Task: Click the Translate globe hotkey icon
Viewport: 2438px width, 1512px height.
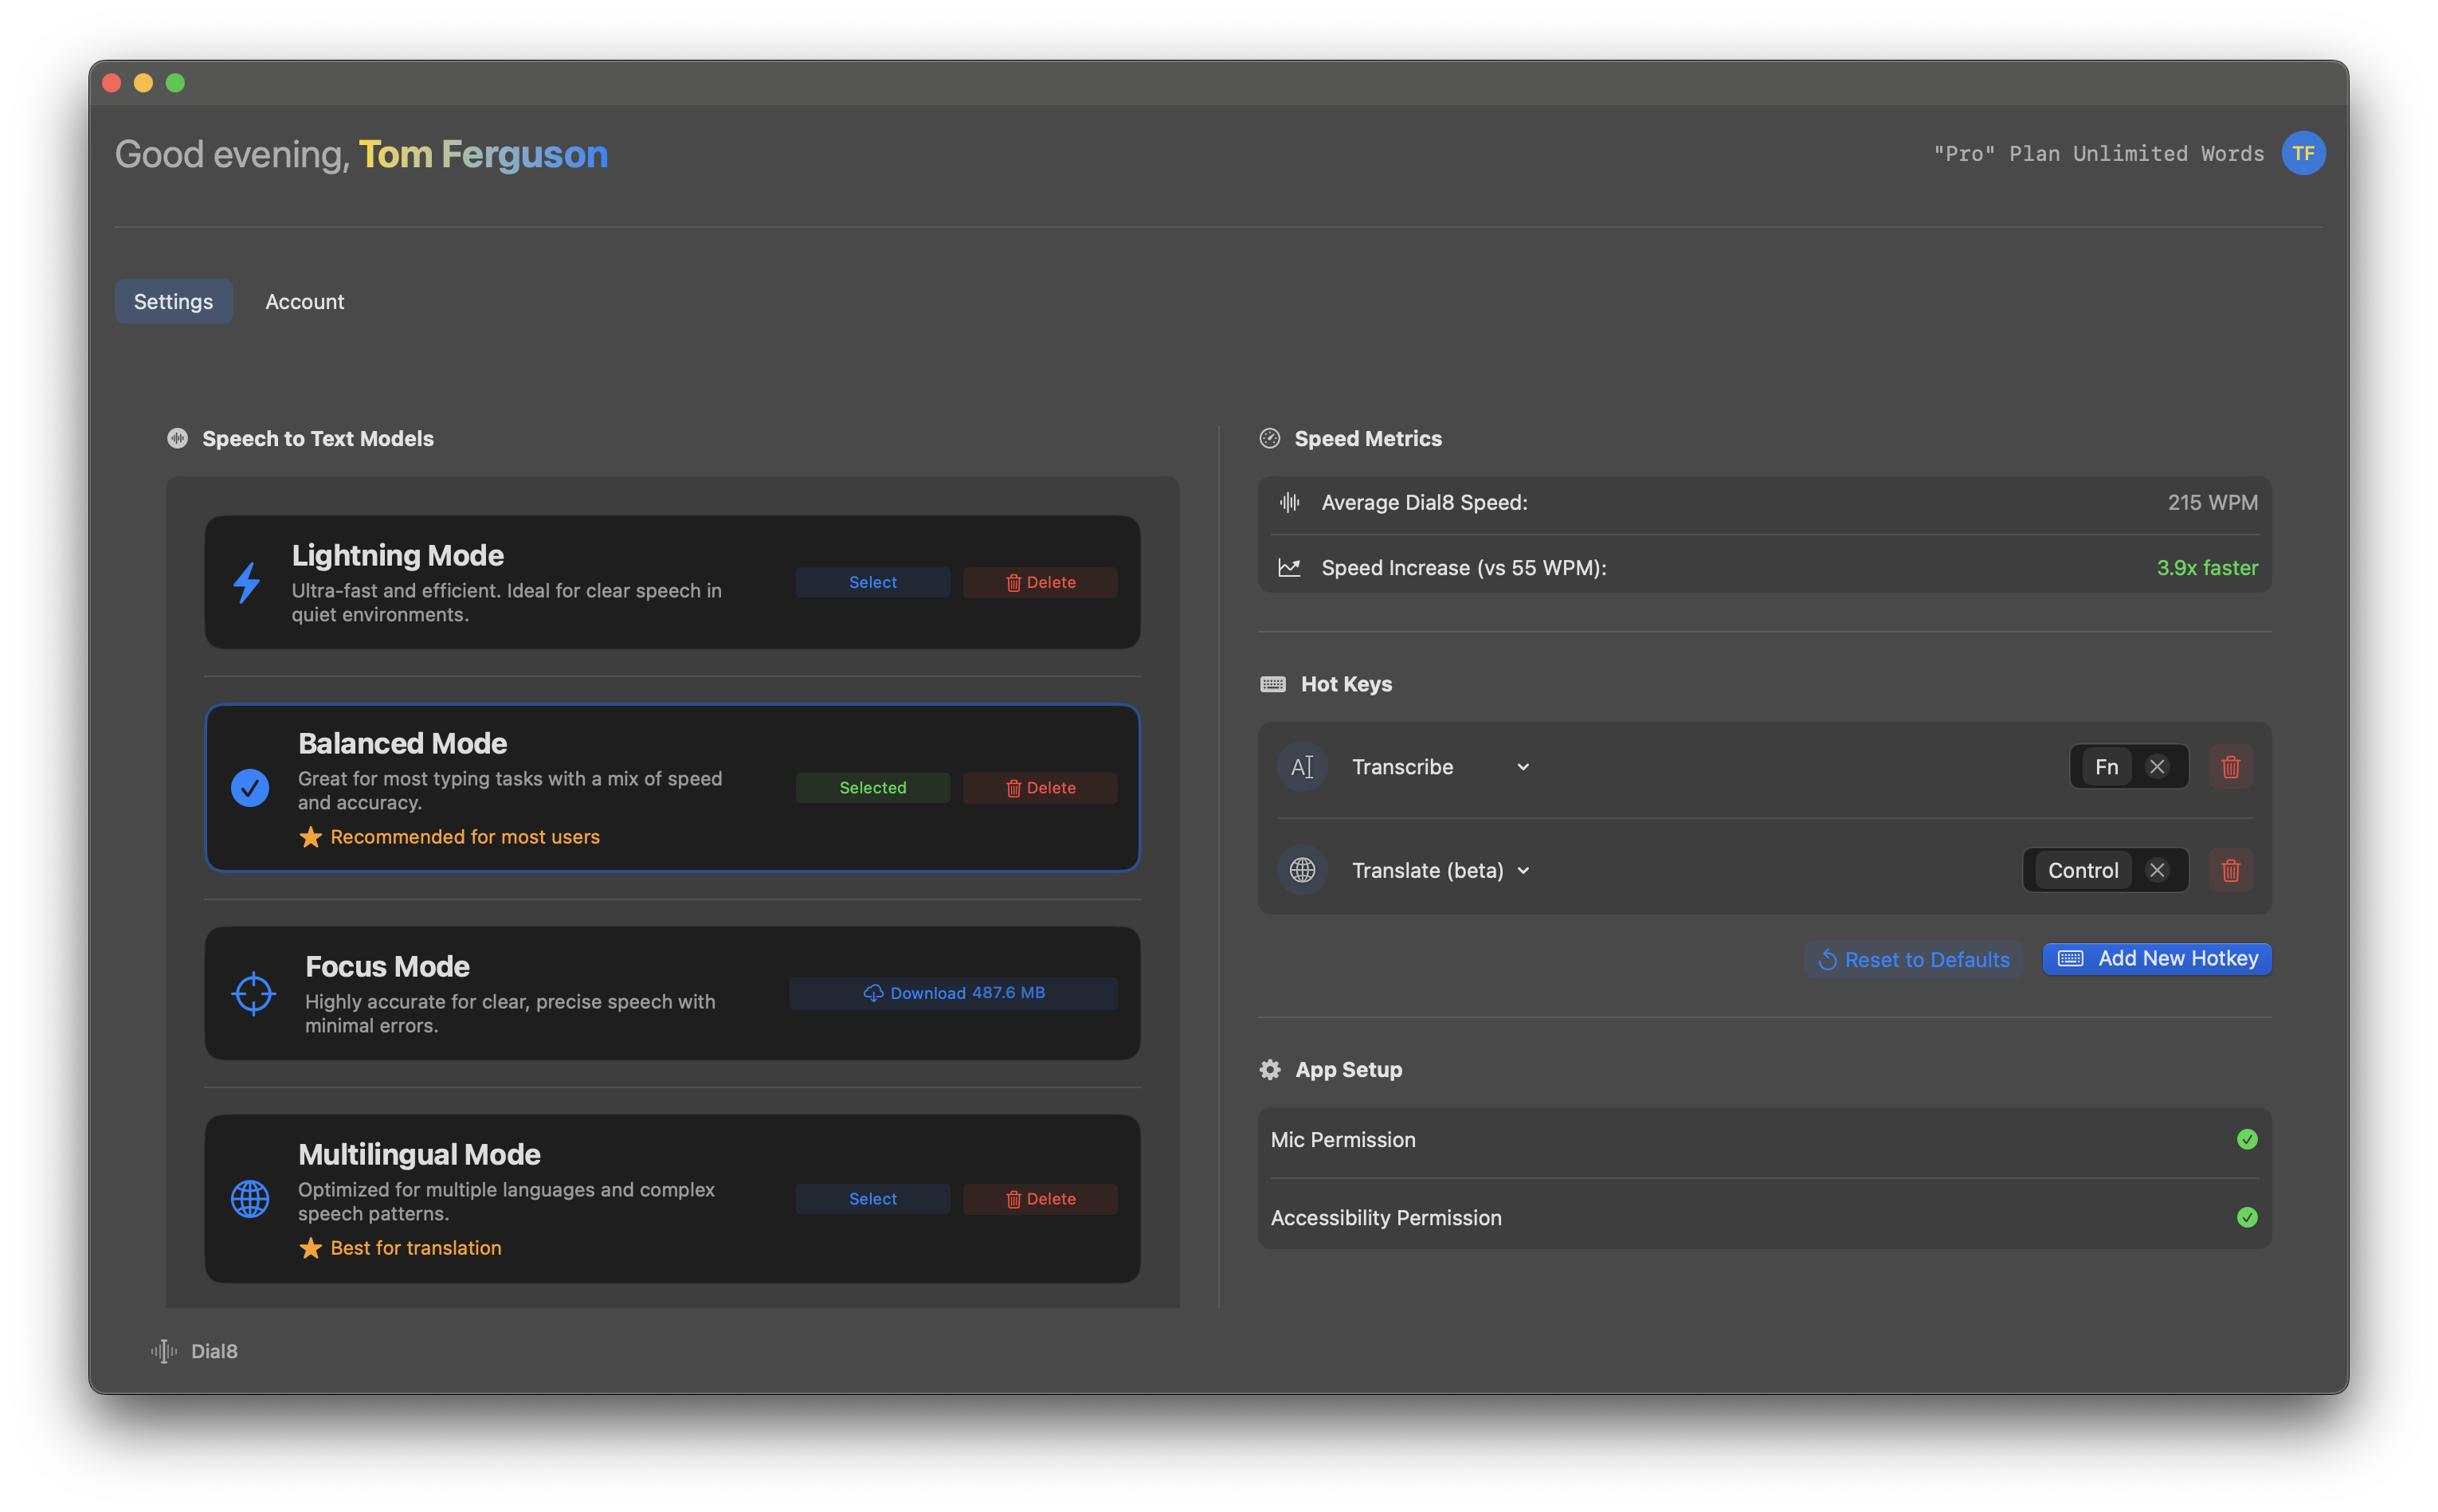Action: click(1302, 870)
